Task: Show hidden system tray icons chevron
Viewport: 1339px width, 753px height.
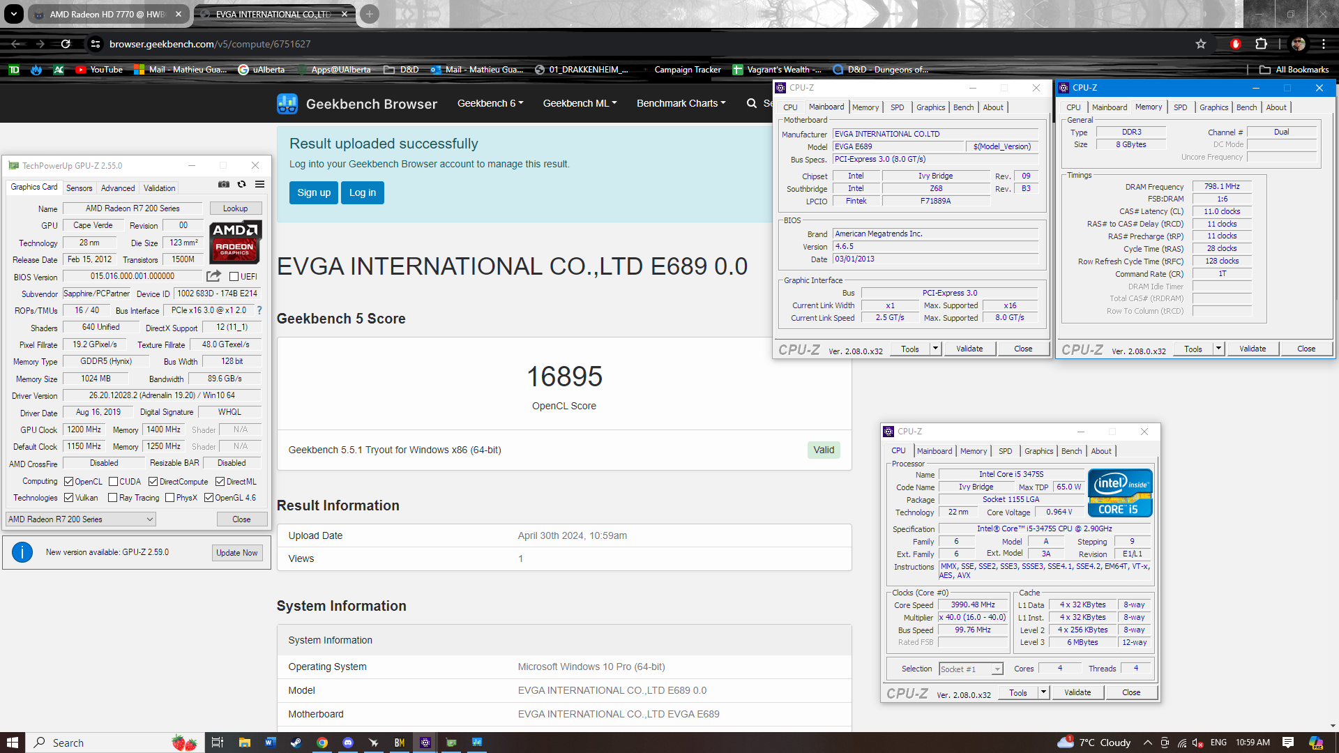Action: 1147,743
